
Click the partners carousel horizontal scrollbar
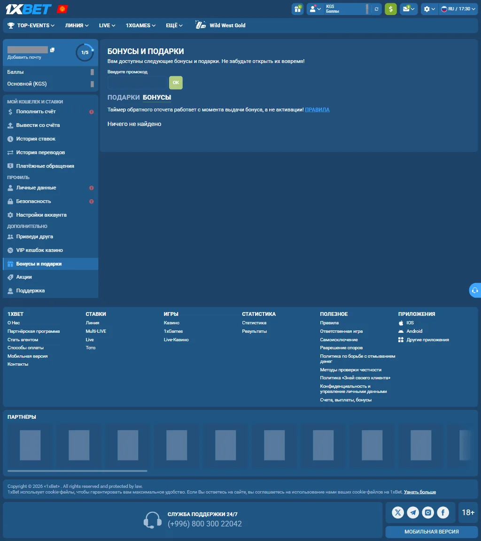coord(77,470)
